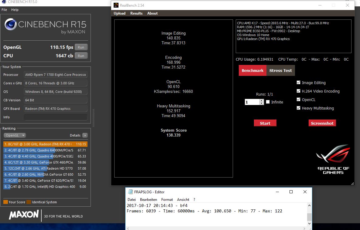The image size is (360, 230).
Task: Decrease runs with the spinner down arrow
Action: [x=262, y=103]
